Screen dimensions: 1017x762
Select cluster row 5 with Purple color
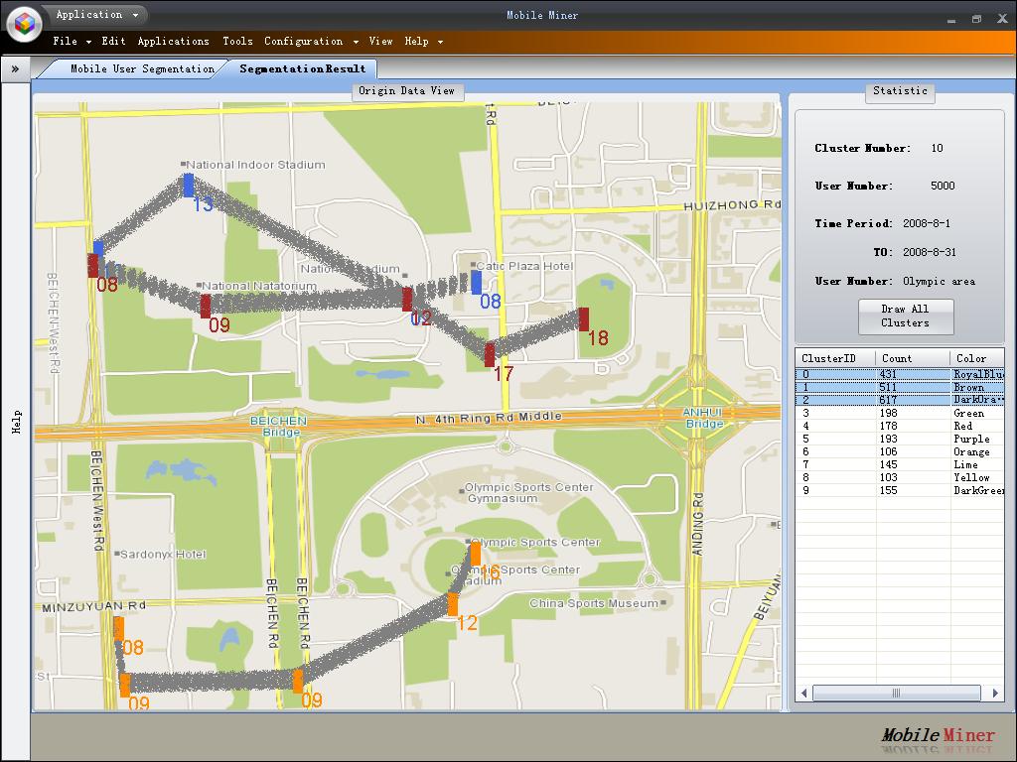899,439
